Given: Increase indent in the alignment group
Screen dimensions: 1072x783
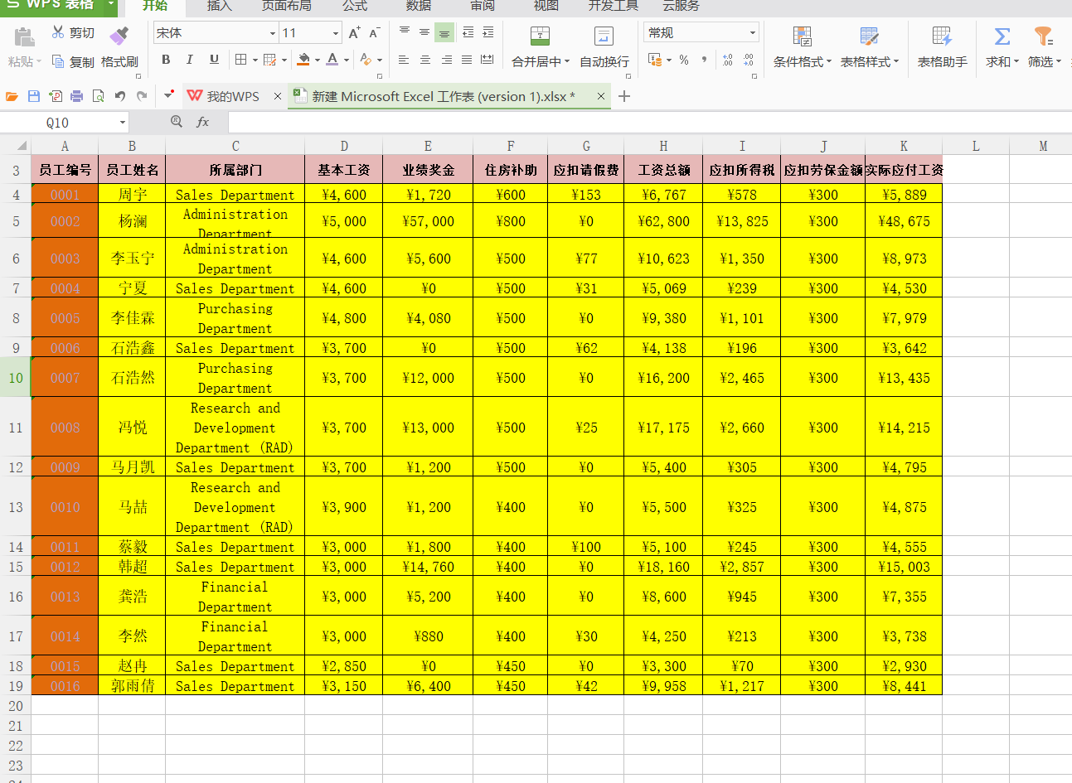Looking at the screenshot, I should [x=488, y=32].
